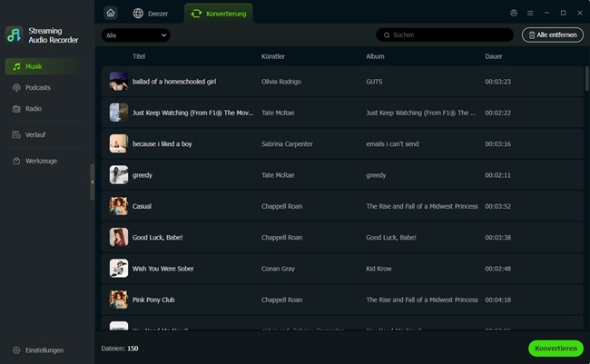Sort by the Dauer column header
The width and height of the screenshot is (590, 364).
pos(493,56)
